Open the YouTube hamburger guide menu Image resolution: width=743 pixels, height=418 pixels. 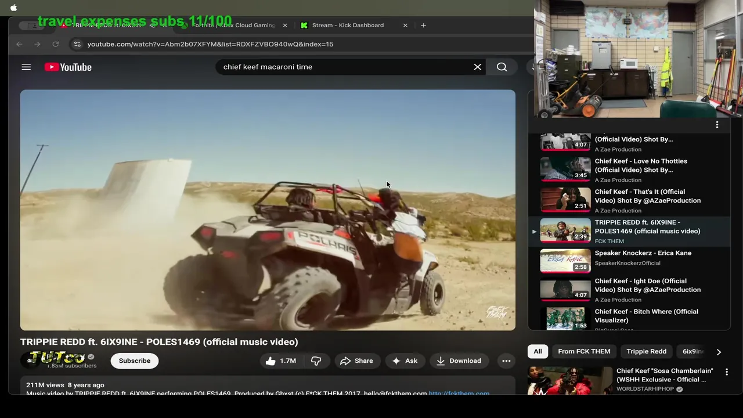[26, 67]
